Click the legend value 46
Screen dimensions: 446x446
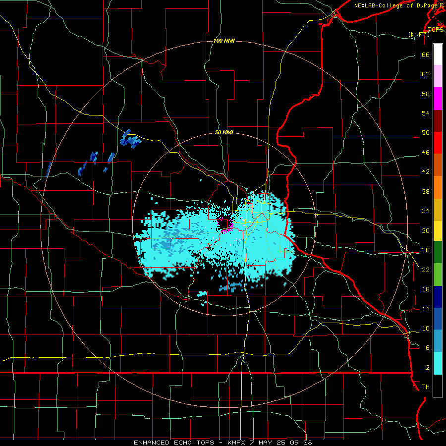click(426, 153)
